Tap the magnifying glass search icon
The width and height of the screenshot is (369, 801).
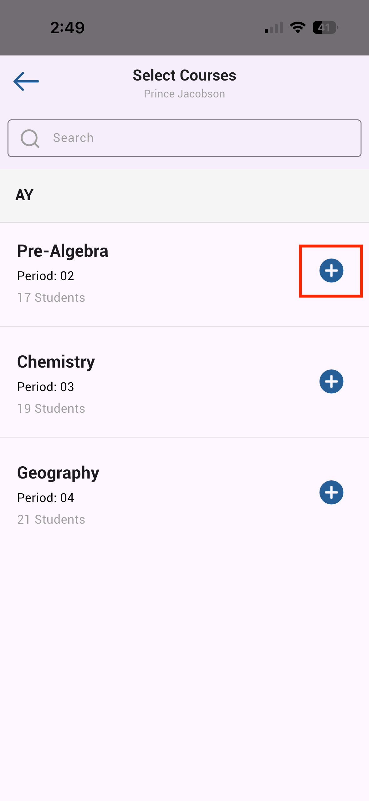pos(30,138)
